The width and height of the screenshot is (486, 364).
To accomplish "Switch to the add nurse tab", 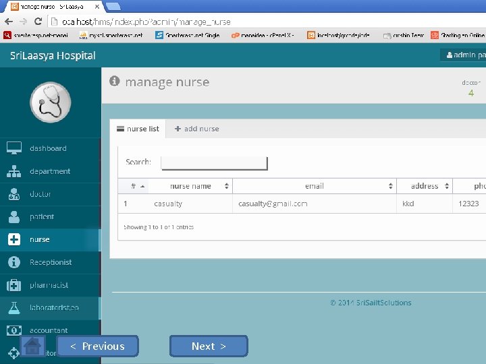I will pyautogui.click(x=197, y=129).
